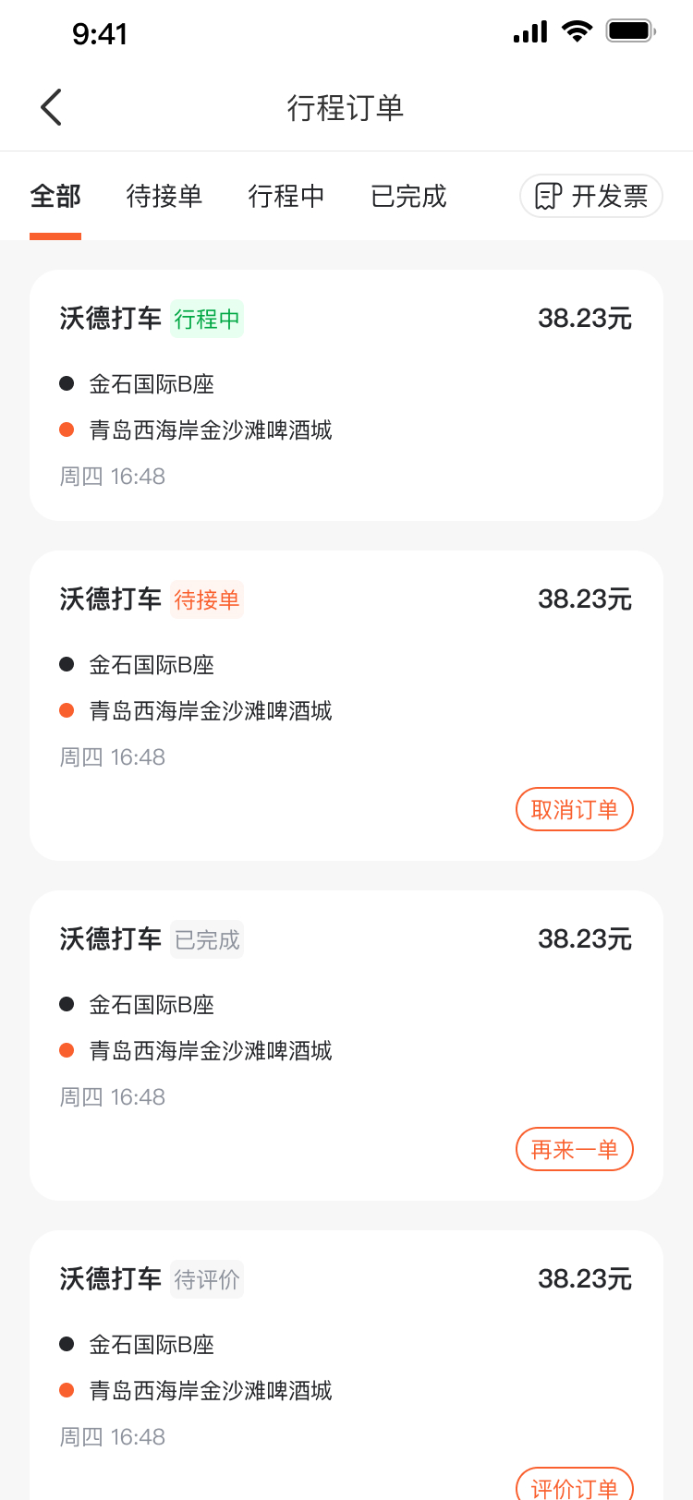Tap the battery status icon

coord(630,31)
